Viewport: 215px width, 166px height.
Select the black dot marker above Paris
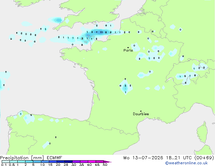pos(128,47)
